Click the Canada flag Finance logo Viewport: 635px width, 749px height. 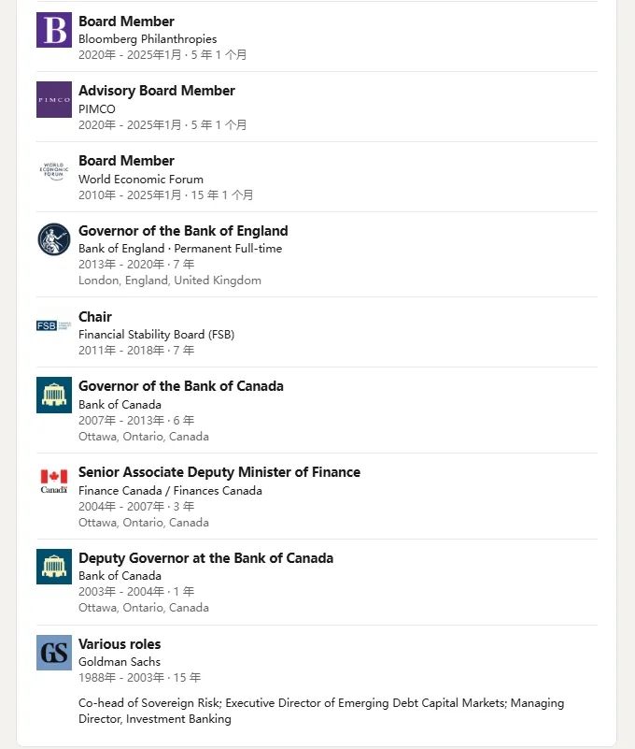(x=54, y=481)
